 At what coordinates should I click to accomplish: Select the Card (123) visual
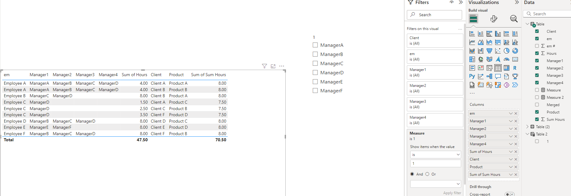tap(515, 59)
